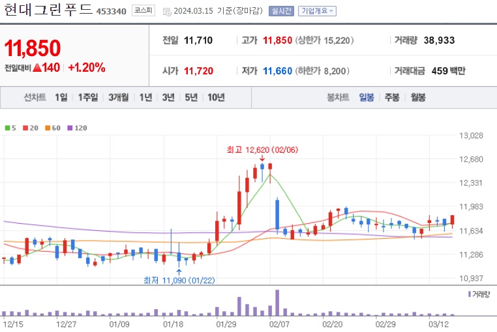Click the 02/07 date axis label
Image resolution: width=497 pixels, height=332 pixels.
[x=279, y=324]
